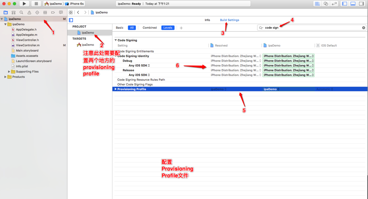Image resolution: width=368 pixels, height=199 pixels.
Task: Open Debug row ipaDemo identity dropdown
Action: click(x=288, y=61)
